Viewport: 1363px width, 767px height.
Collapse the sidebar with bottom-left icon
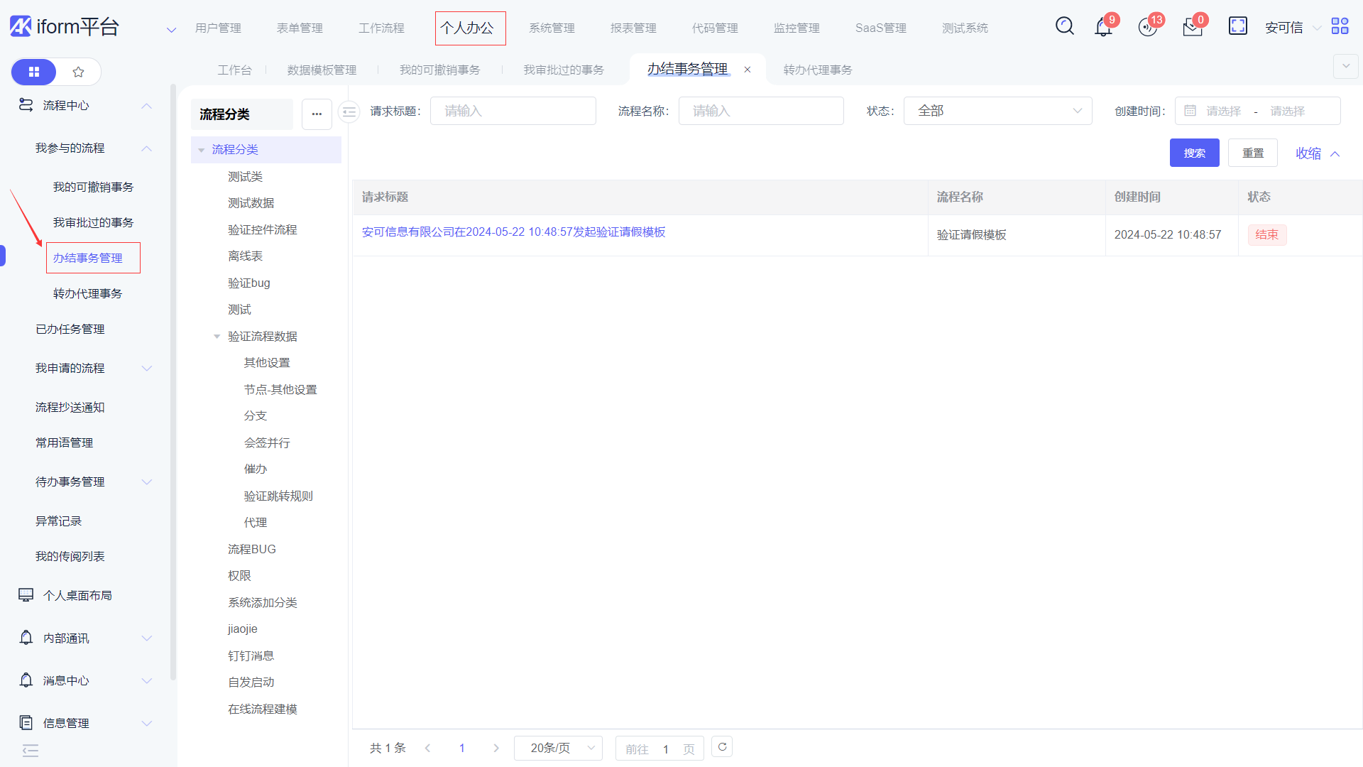tap(30, 751)
